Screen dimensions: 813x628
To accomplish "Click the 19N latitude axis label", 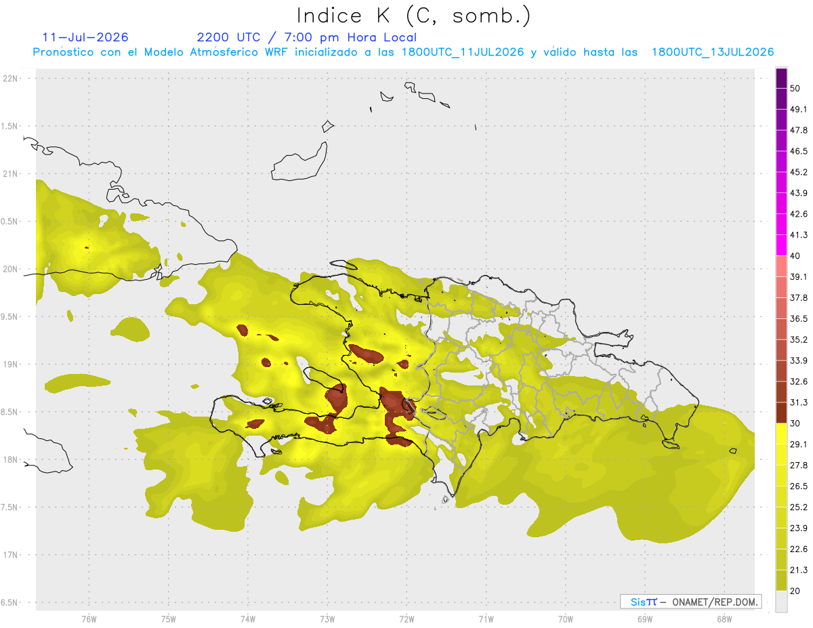I will pyautogui.click(x=10, y=364).
